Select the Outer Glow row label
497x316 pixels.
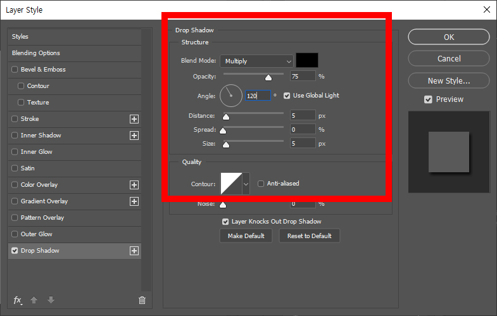[x=37, y=234]
